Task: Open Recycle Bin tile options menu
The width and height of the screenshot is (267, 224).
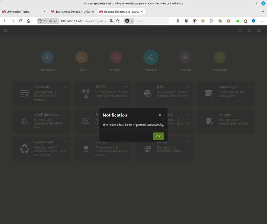Action: [x=65, y=142]
